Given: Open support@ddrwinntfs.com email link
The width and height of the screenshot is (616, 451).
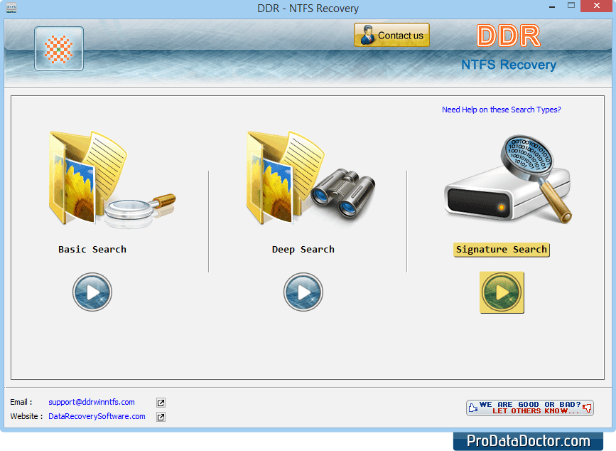Looking at the screenshot, I should coord(92,402).
